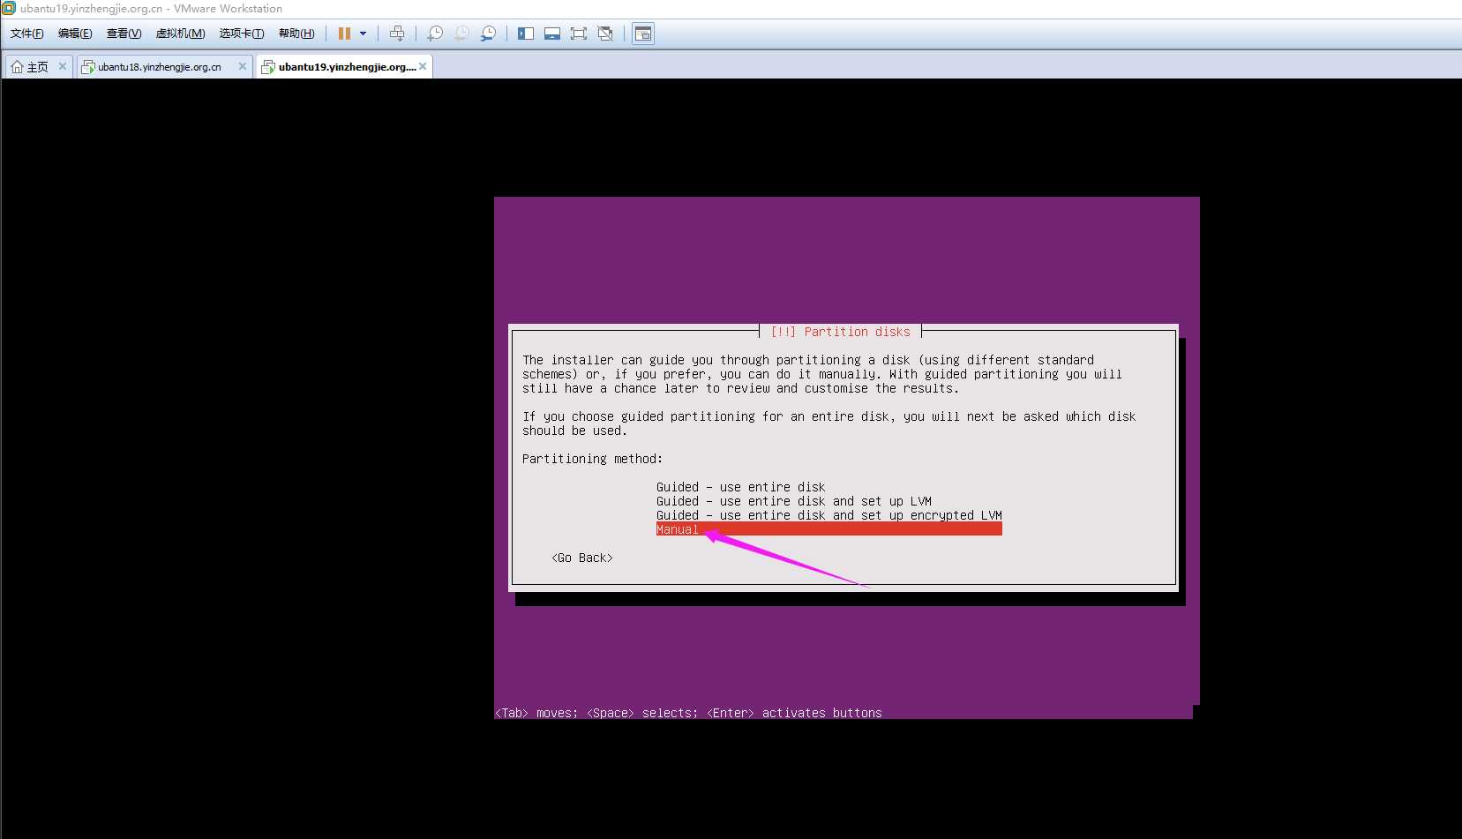Select the ubantu19.yinzhengjie.org tab

click(x=346, y=67)
